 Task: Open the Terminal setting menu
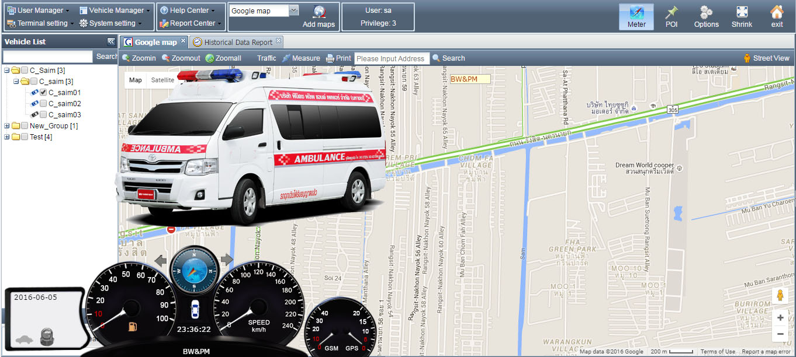coord(40,23)
